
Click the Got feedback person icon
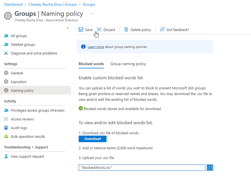click(x=162, y=30)
